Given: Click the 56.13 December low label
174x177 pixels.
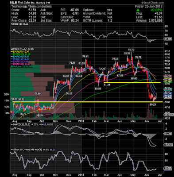Looking at the screenshot, I should coord(69,93).
